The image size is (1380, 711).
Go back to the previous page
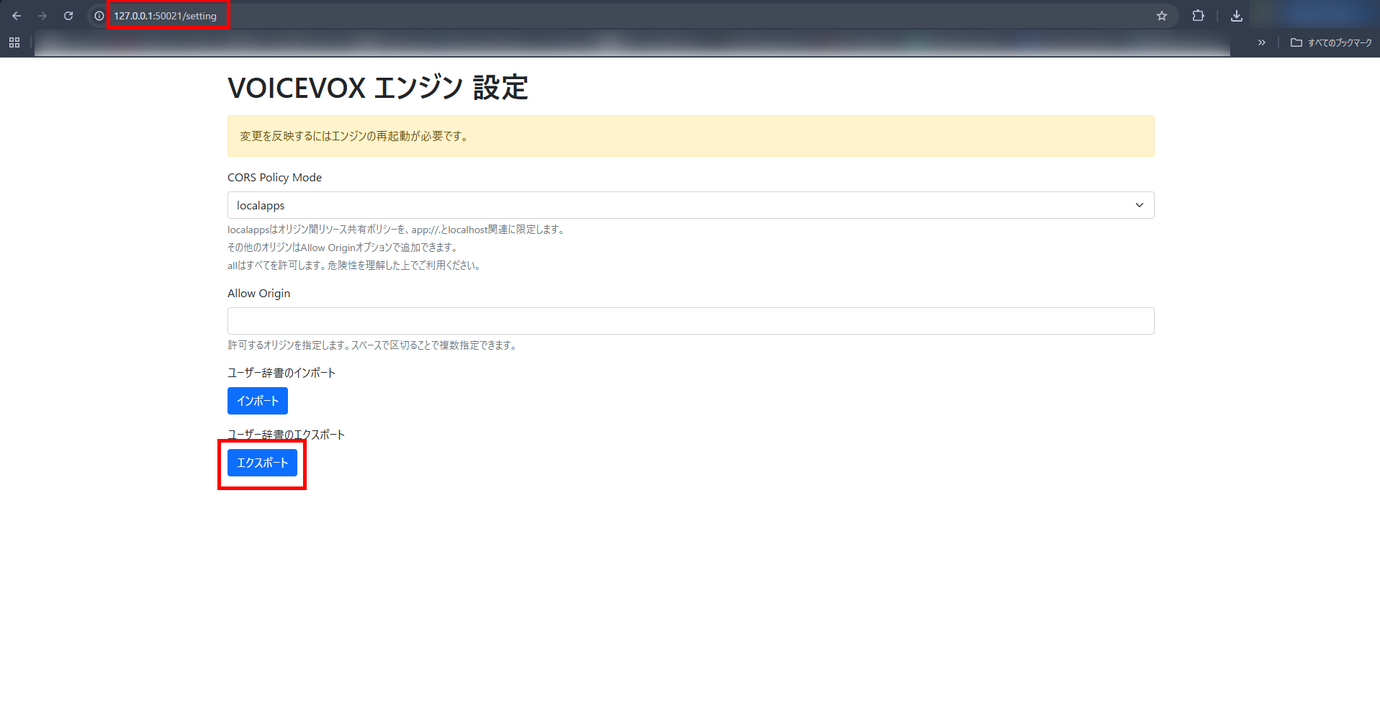point(17,16)
